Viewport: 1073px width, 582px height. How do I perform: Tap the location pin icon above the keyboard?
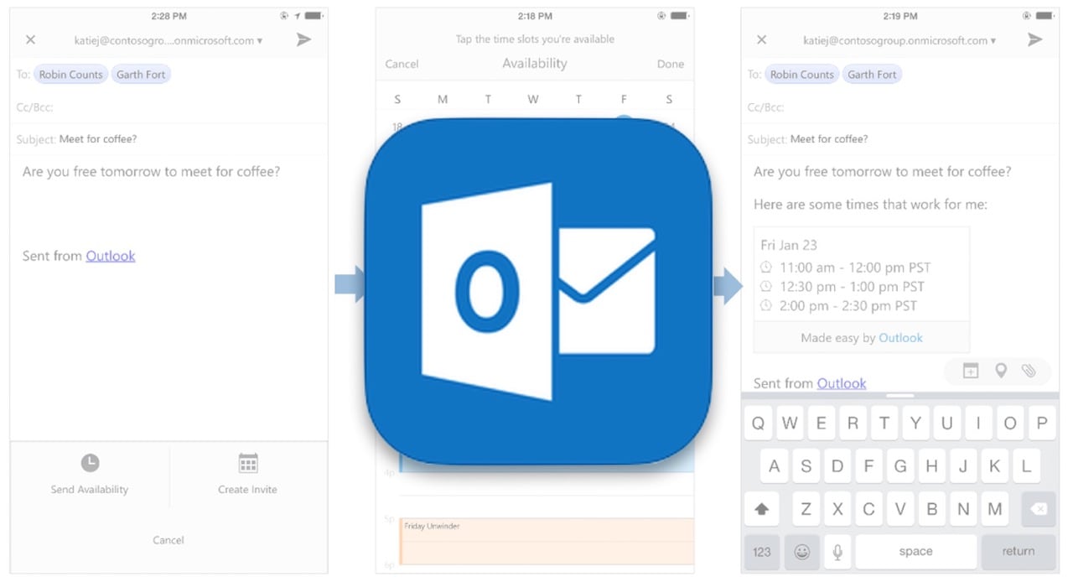[x=1000, y=371]
